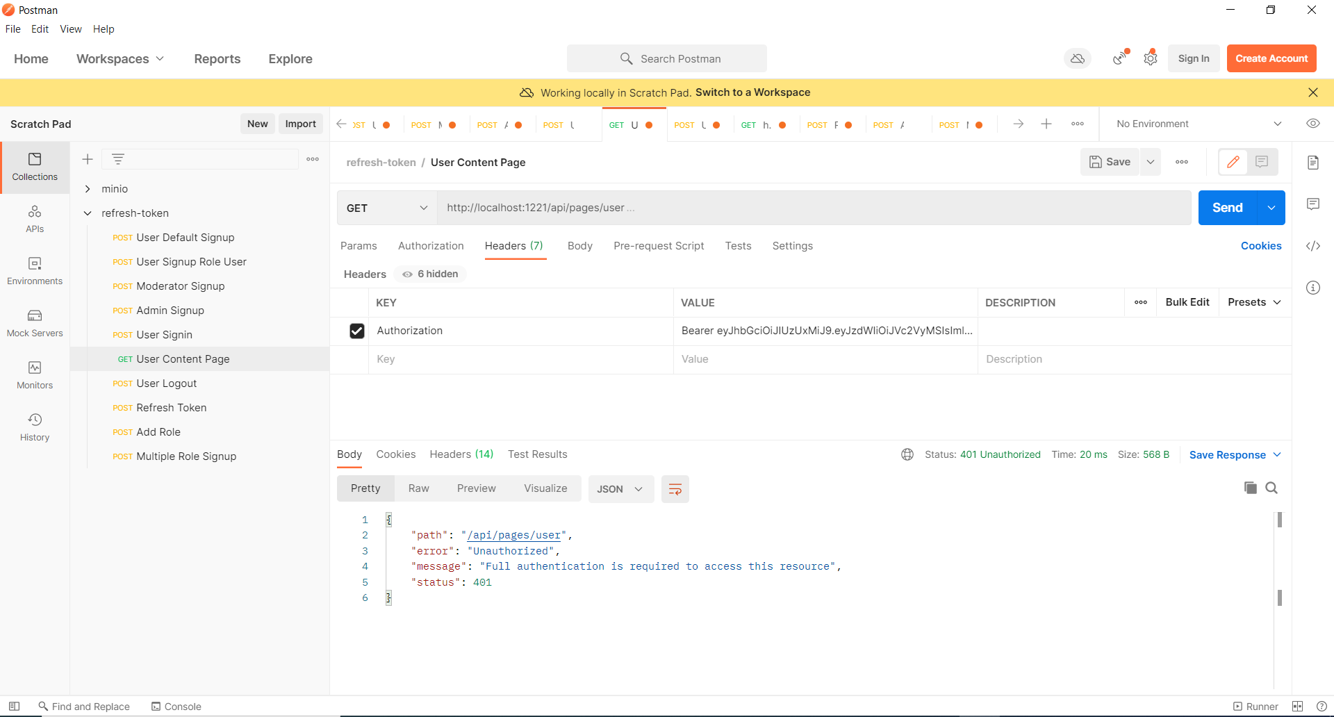Open the Cookies link
Screen dimensions: 1334x717
[1261, 246]
